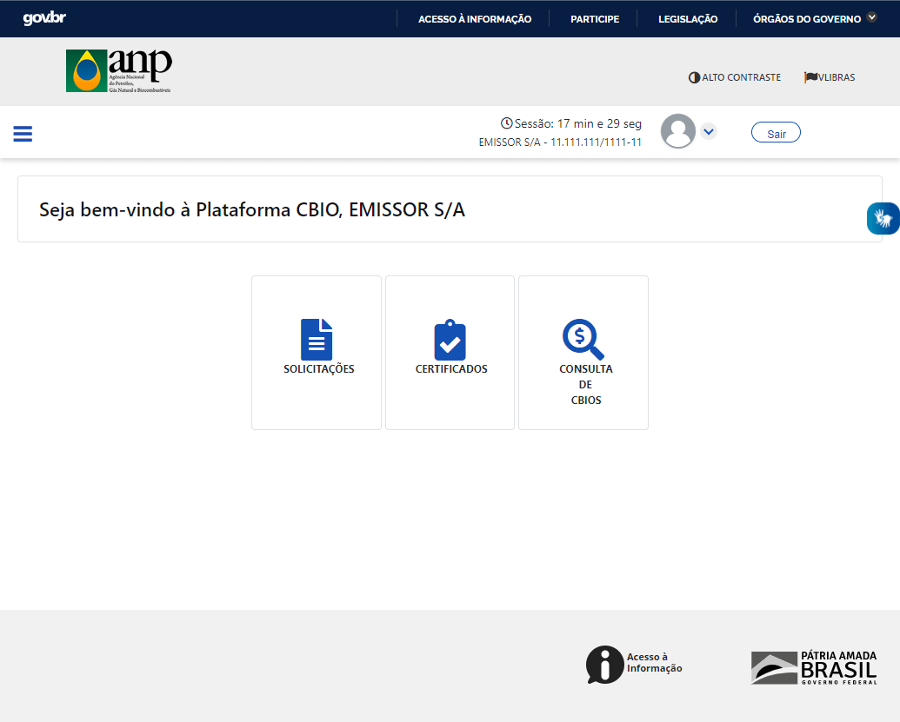900x722 pixels.
Task: Click the user avatar picture
Action: (677, 131)
